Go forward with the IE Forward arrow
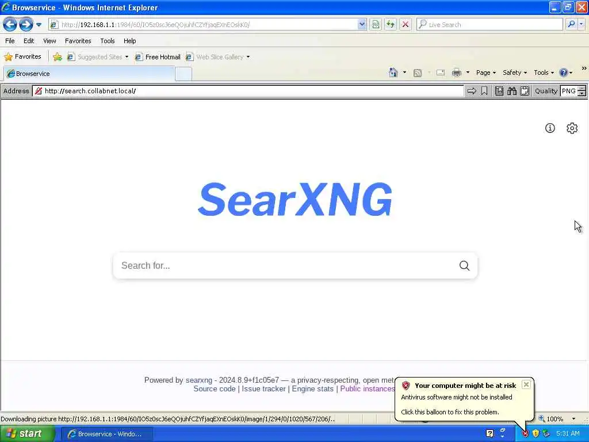 pos(26,24)
